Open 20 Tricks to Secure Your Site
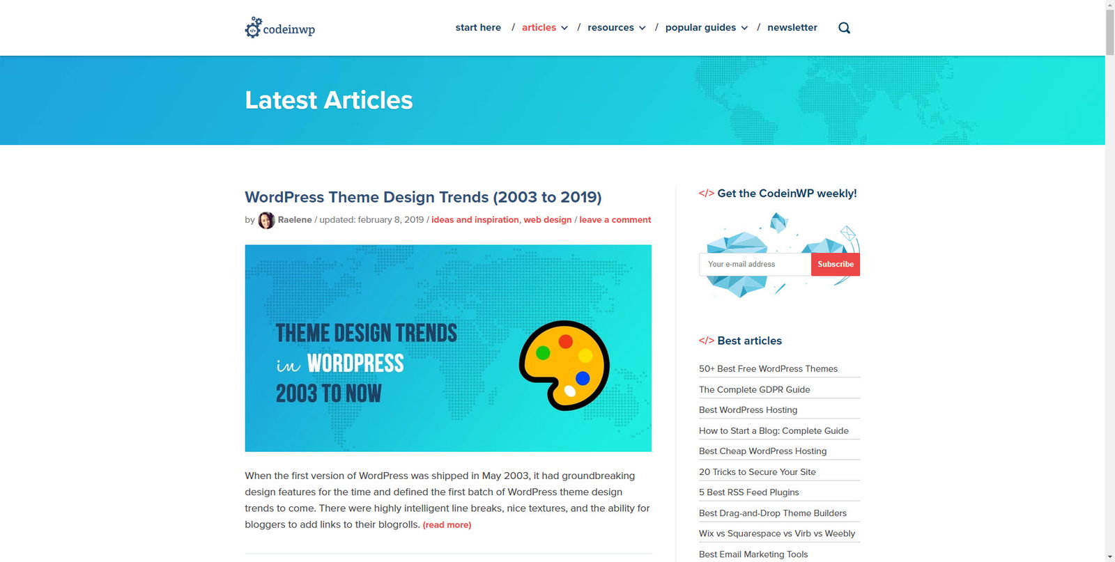The width and height of the screenshot is (1115, 562). (758, 471)
